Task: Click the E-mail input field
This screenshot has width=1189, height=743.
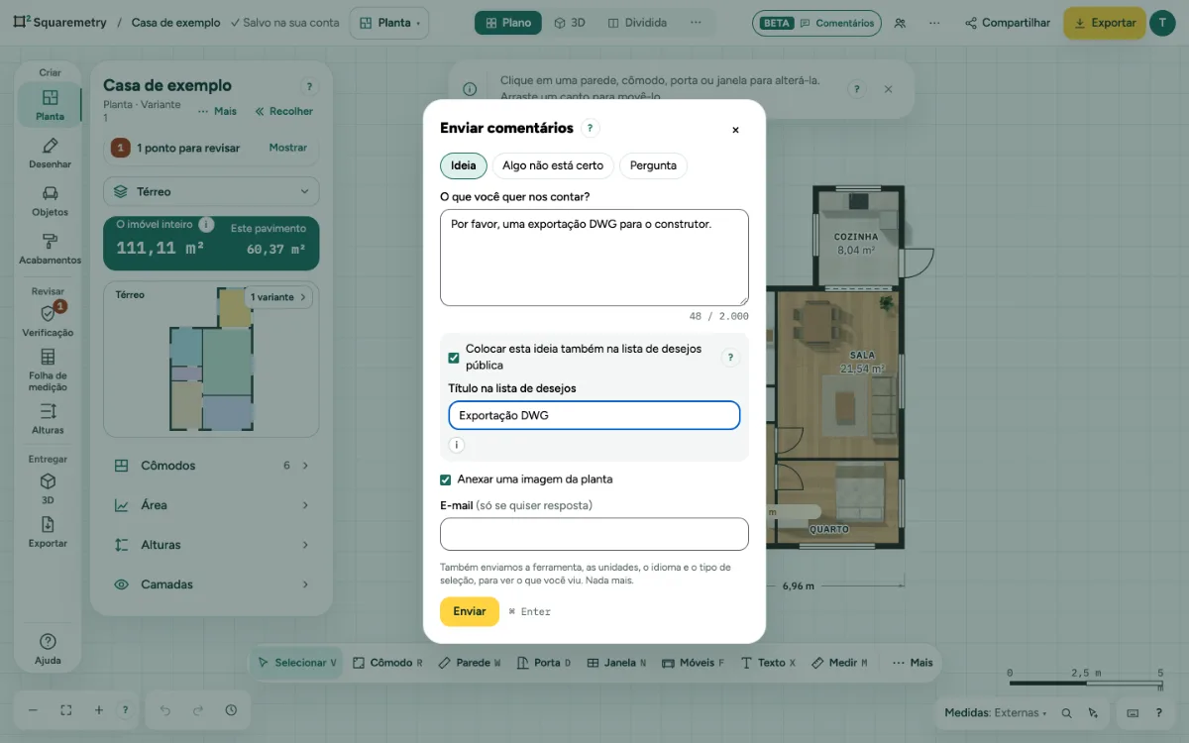Action: click(x=594, y=534)
